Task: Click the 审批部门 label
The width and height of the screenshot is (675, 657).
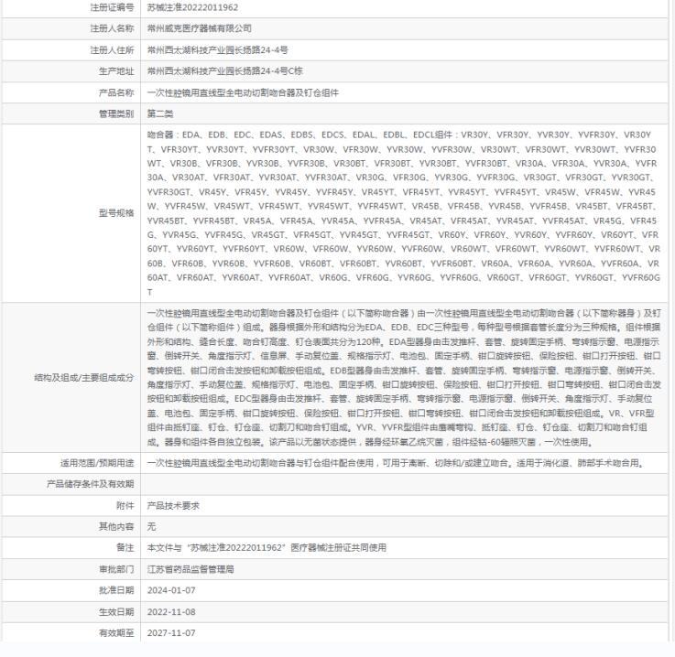Action: click(x=116, y=569)
